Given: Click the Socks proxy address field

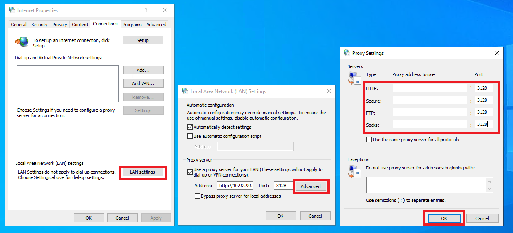Looking at the screenshot, I should (x=430, y=124).
